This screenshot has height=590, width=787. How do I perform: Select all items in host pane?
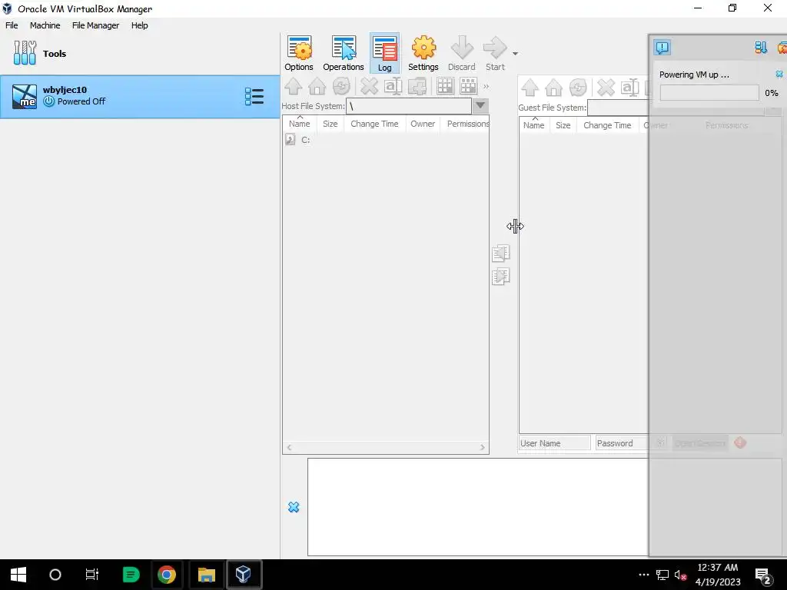pos(445,86)
